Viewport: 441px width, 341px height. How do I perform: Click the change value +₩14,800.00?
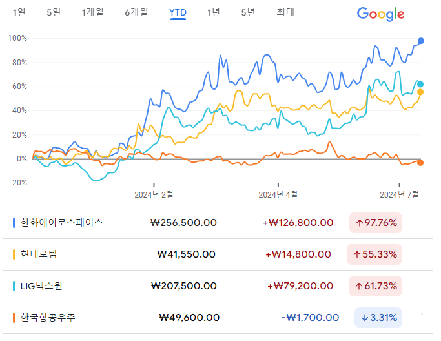tap(298, 254)
